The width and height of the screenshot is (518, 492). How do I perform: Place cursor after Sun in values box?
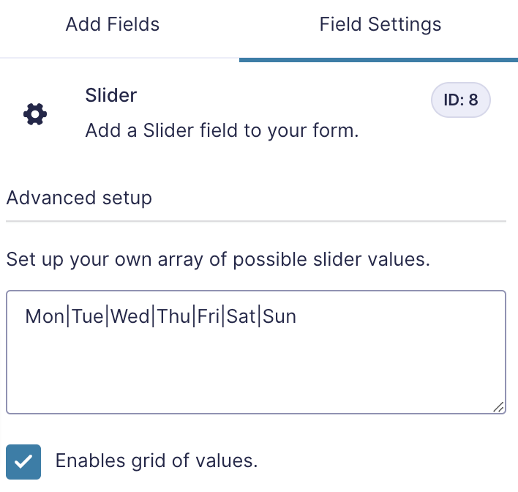296,316
